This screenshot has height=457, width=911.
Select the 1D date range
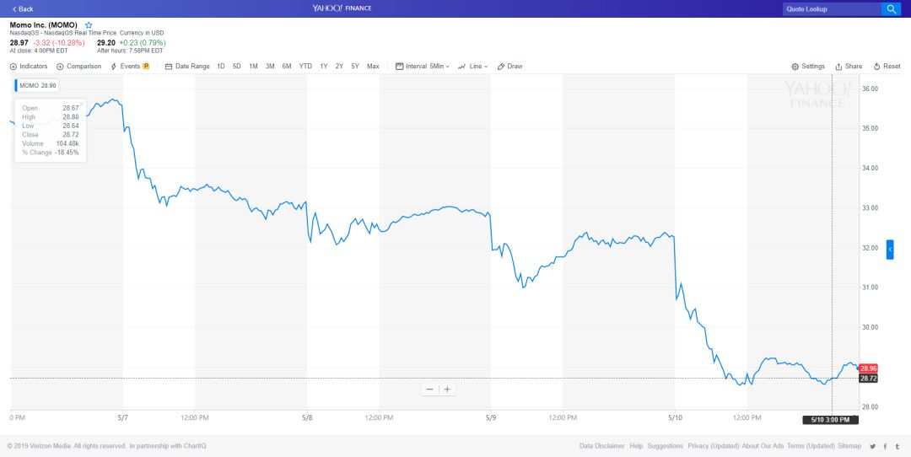coord(221,67)
